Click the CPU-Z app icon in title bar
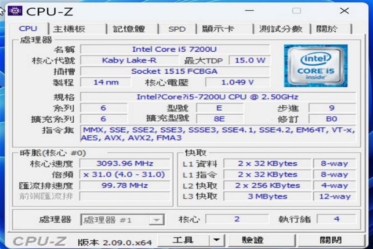The image size is (373, 249). tap(15, 11)
